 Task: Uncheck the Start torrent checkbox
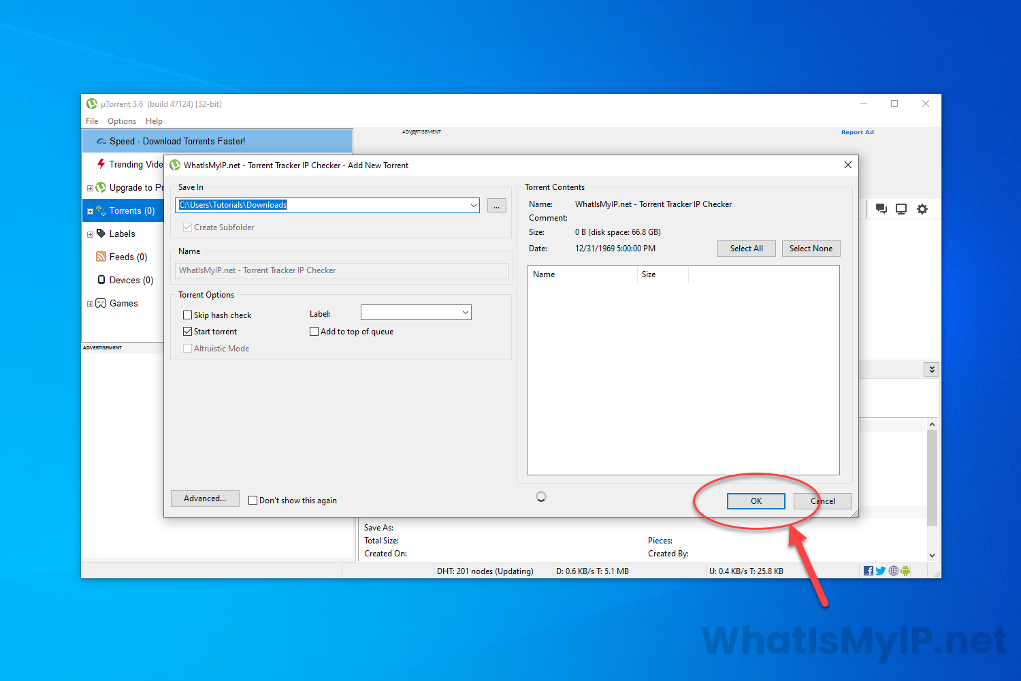[x=187, y=332]
